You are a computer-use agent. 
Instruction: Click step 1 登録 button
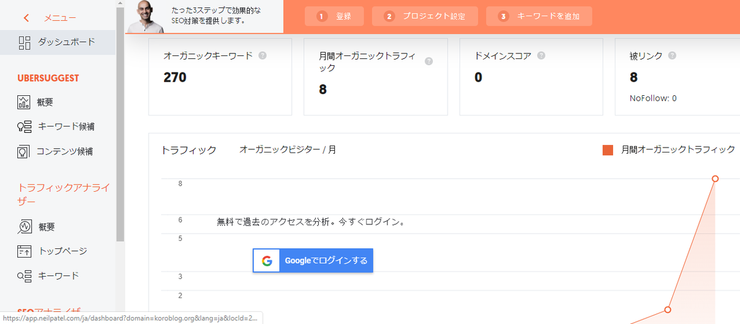pyautogui.click(x=334, y=17)
